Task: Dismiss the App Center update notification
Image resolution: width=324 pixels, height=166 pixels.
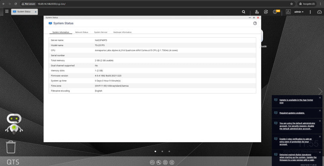Action: click(320, 98)
